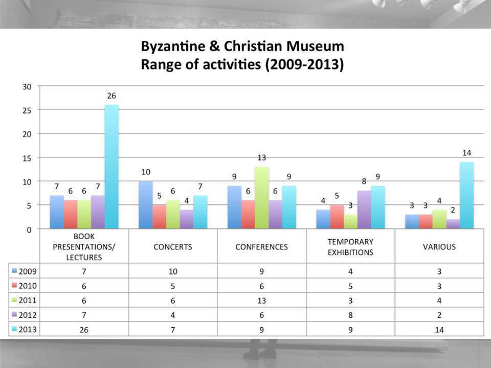
Task: Click the '2011' legend row label
Action: point(28,301)
